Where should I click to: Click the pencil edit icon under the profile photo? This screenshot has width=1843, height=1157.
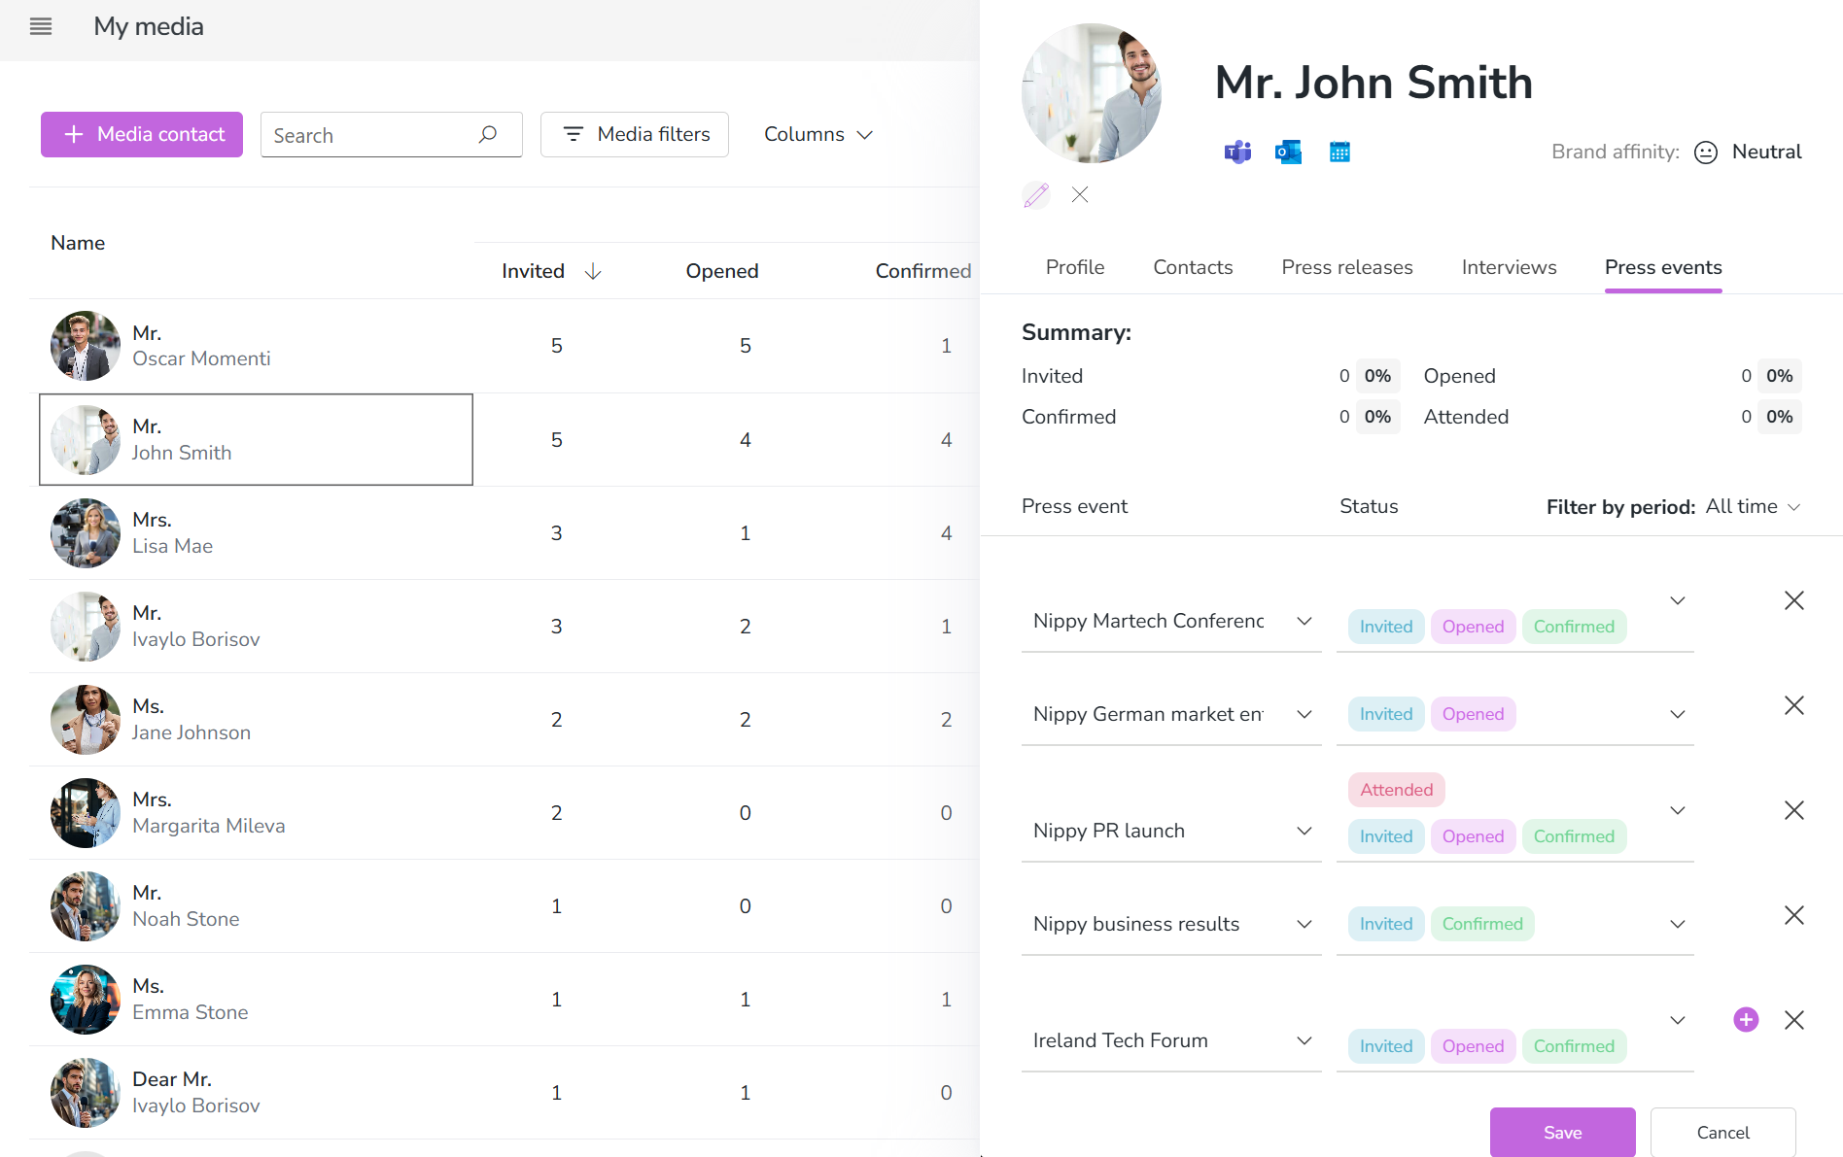[x=1036, y=195]
